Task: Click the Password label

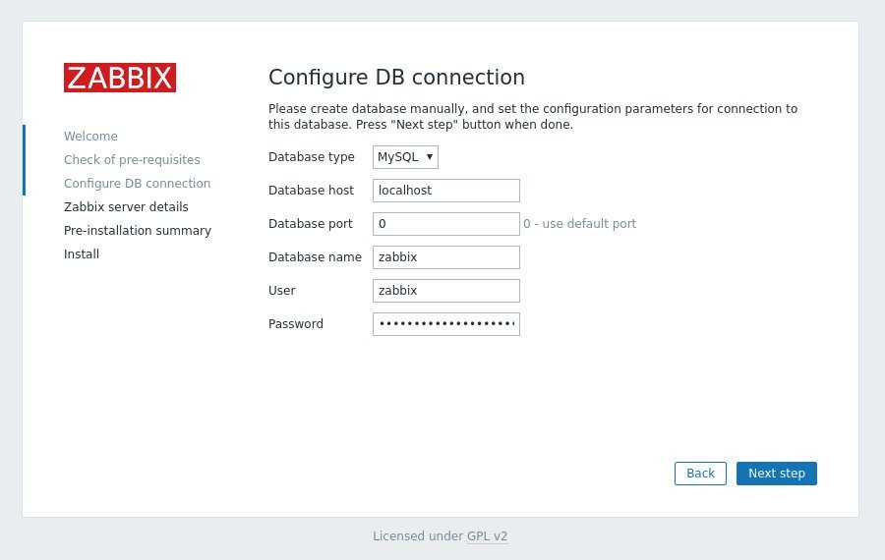Action: click(296, 324)
